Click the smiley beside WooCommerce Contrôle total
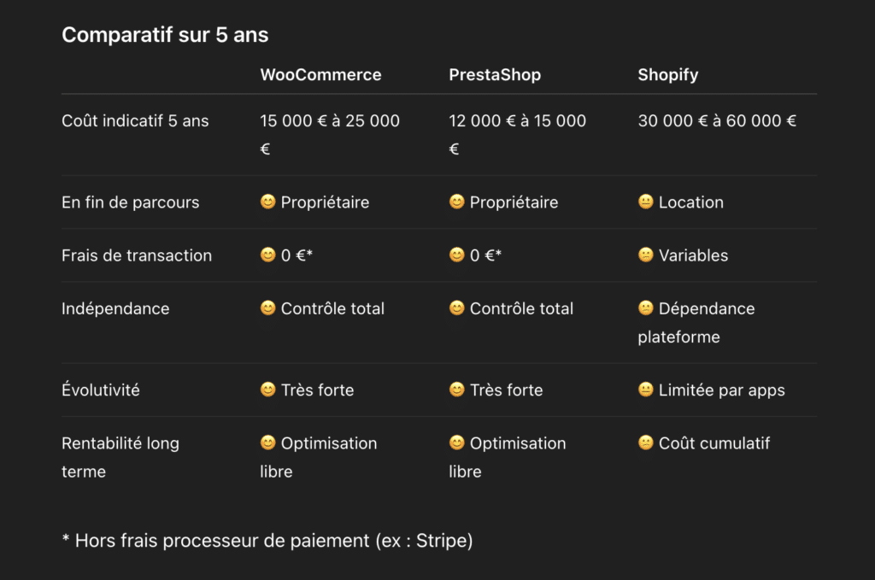Image resolution: width=875 pixels, height=580 pixels. (x=268, y=308)
